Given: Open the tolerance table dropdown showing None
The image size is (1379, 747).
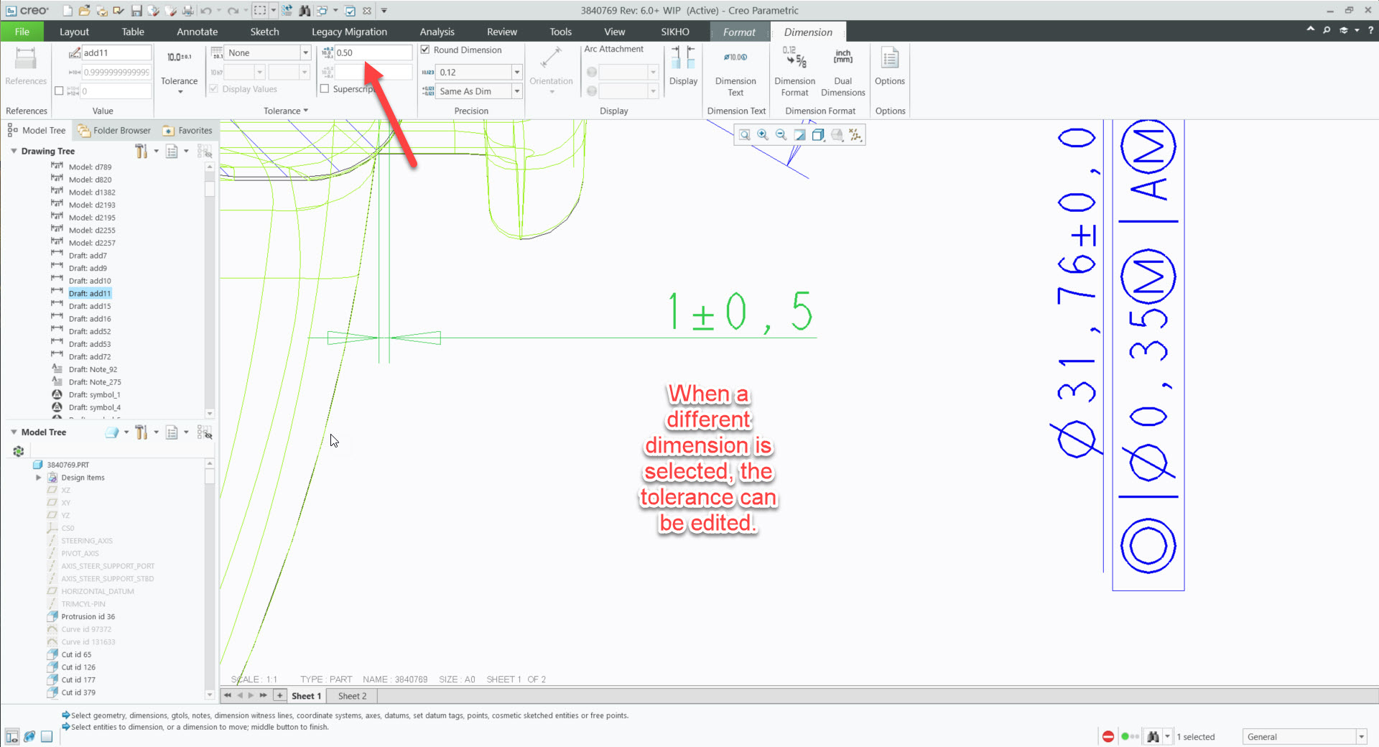Looking at the screenshot, I should click(306, 52).
